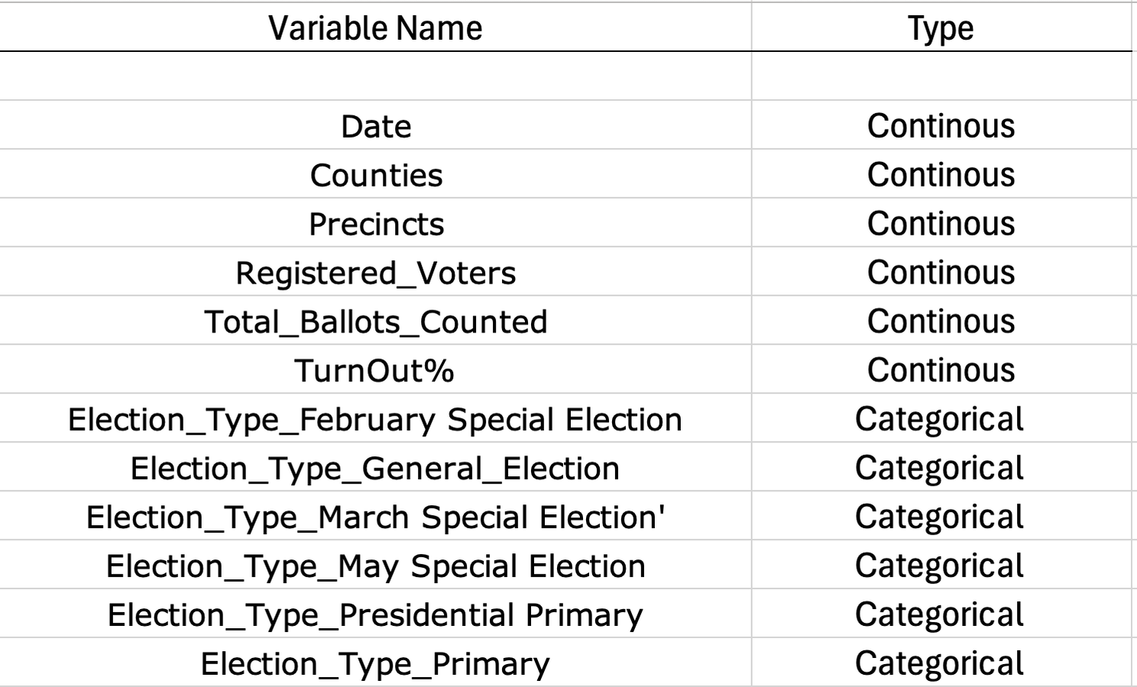The width and height of the screenshot is (1137, 687).
Task: Click the Categorical cell for Presidential Primary row
Action: click(941, 615)
